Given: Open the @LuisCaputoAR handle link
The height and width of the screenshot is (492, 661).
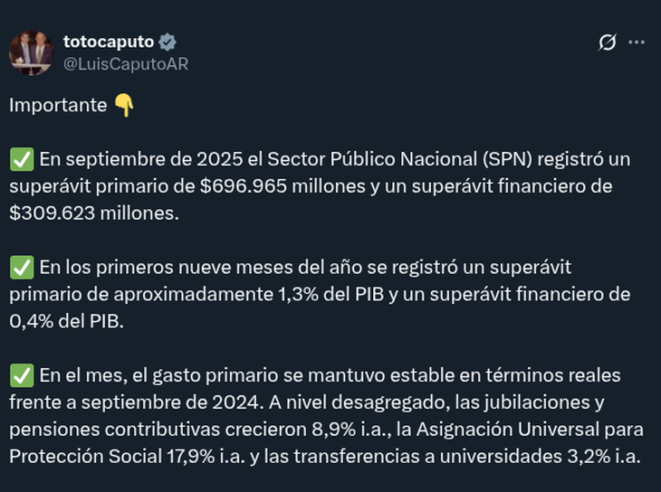Looking at the screenshot, I should click(x=126, y=63).
